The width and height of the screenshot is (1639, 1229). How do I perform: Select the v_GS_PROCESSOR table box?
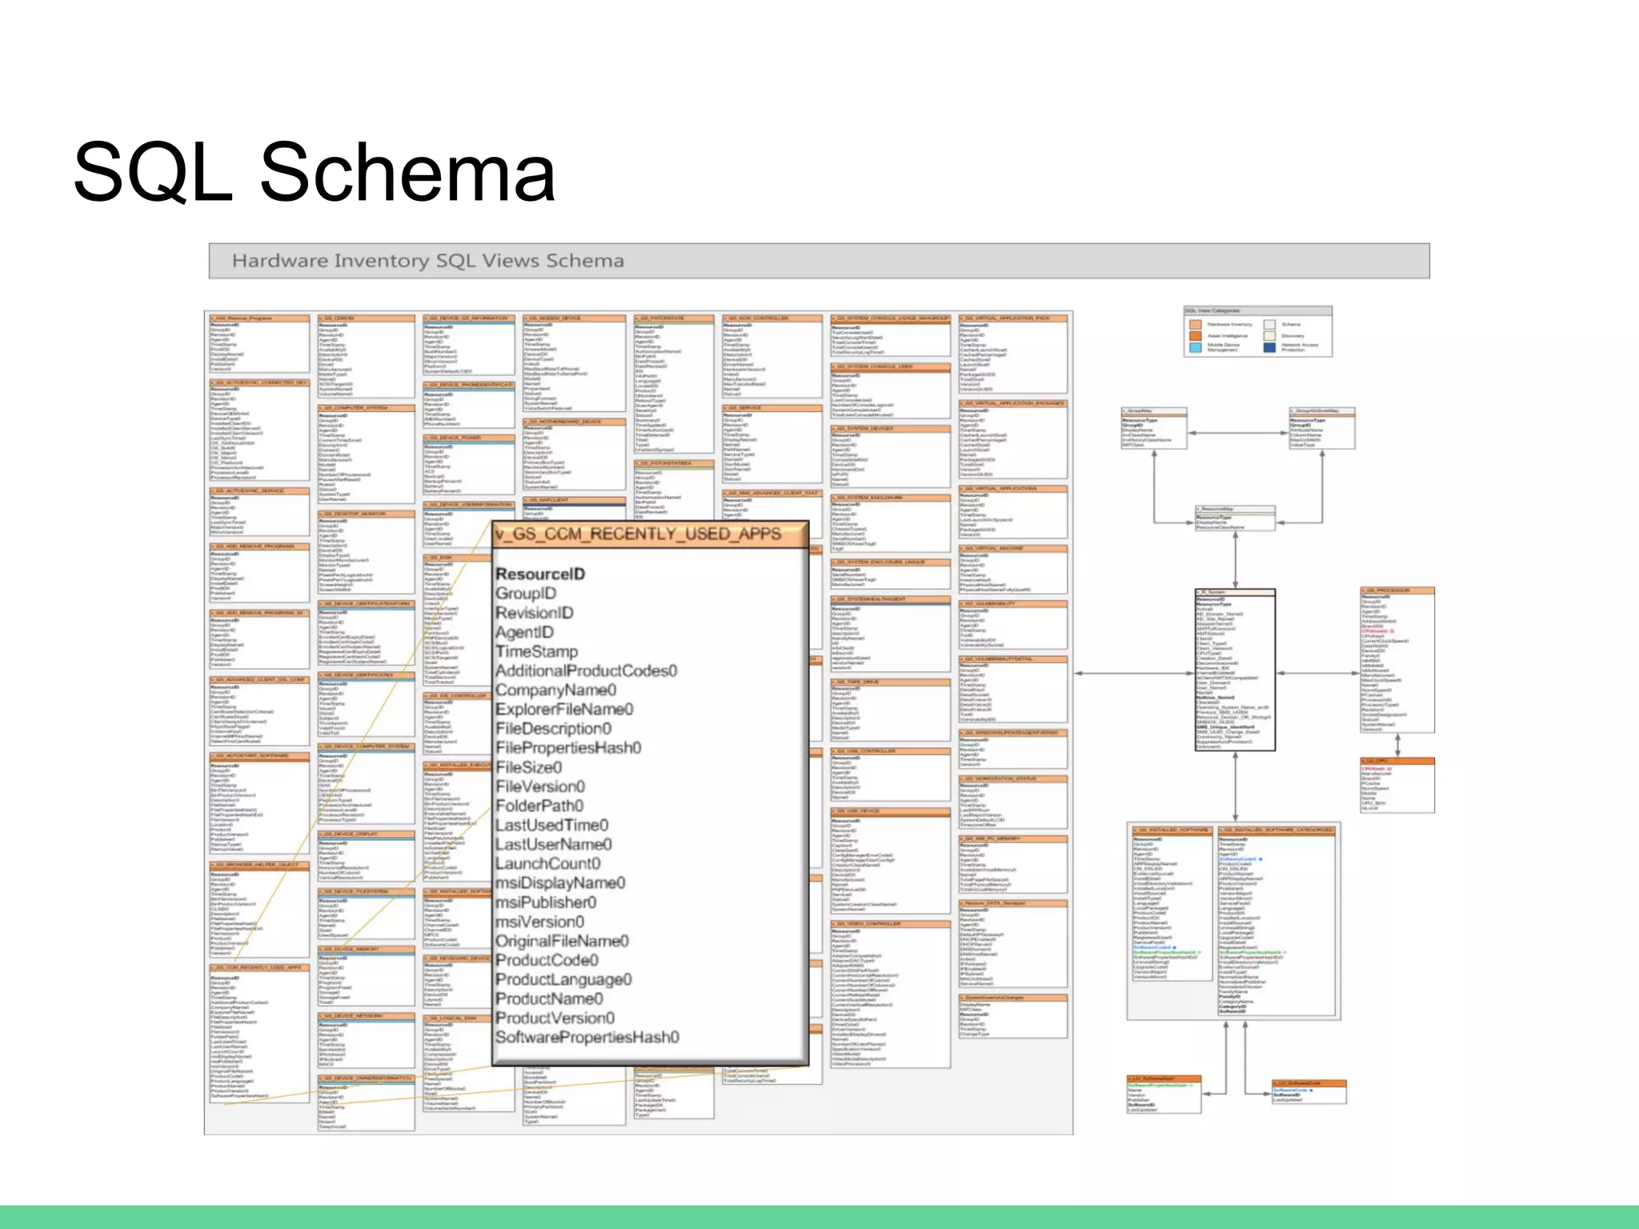click(x=1397, y=661)
